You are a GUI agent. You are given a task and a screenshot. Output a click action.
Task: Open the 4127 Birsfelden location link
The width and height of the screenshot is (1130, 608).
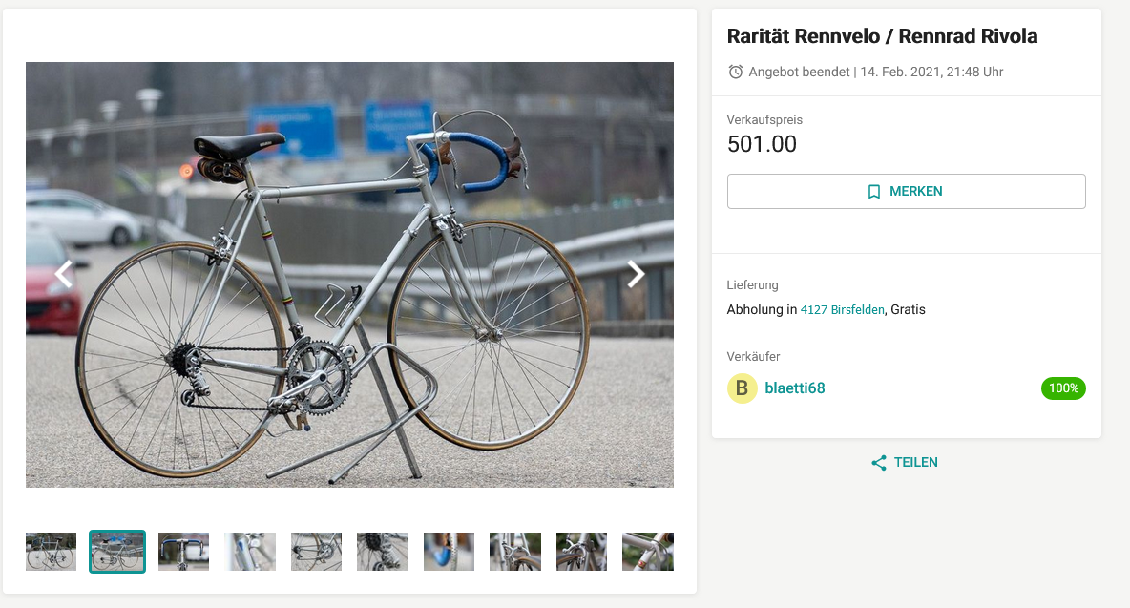click(x=843, y=310)
